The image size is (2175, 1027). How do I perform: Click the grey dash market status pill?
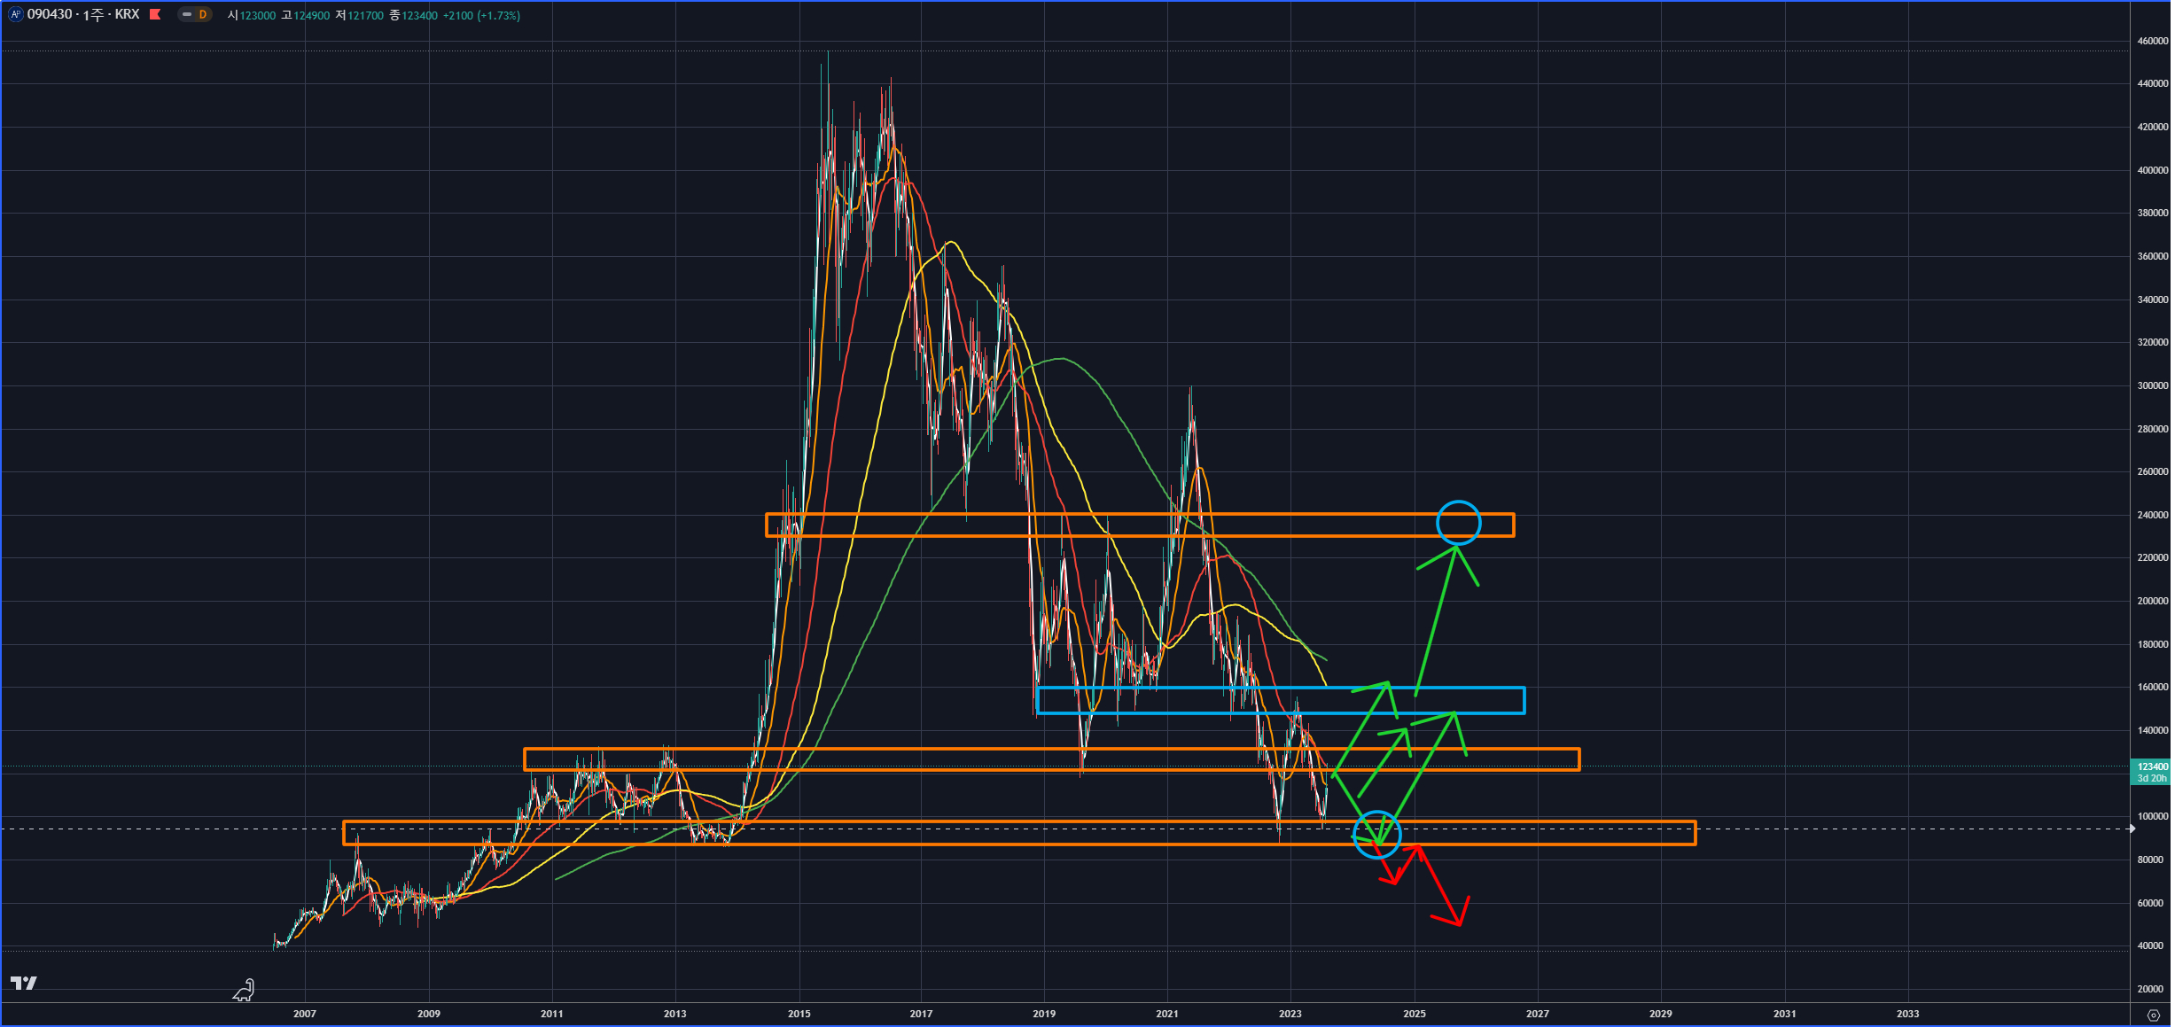tap(187, 14)
